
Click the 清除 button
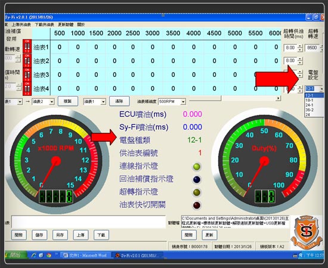pos(119,101)
